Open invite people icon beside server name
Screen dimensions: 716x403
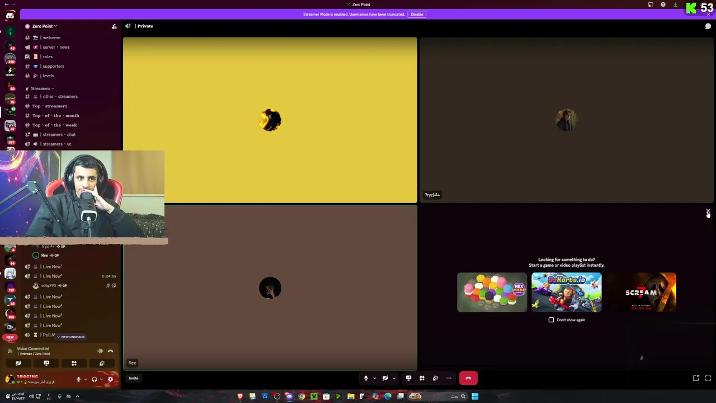pos(114,26)
